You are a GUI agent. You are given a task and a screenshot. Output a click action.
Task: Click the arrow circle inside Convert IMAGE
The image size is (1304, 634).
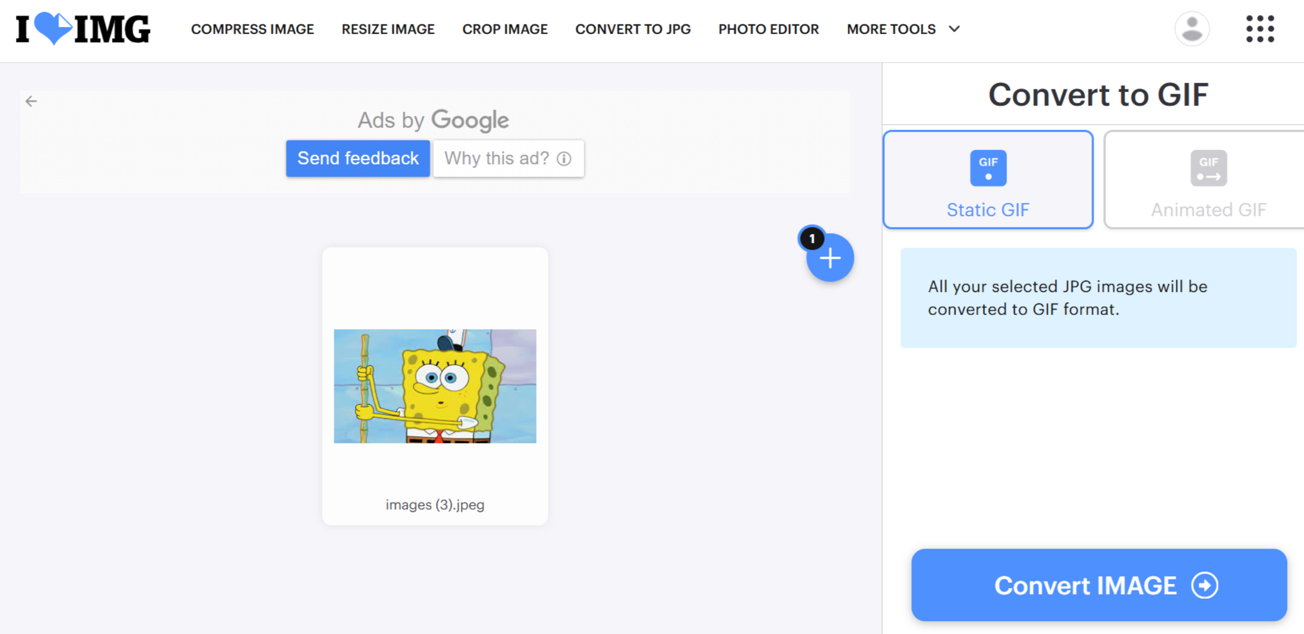click(1206, 585)
